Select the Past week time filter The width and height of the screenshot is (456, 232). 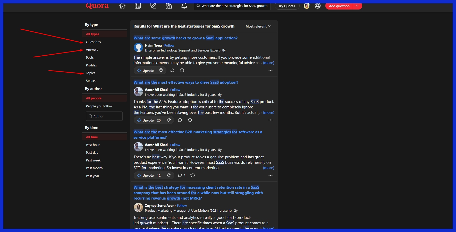(93, 160)
